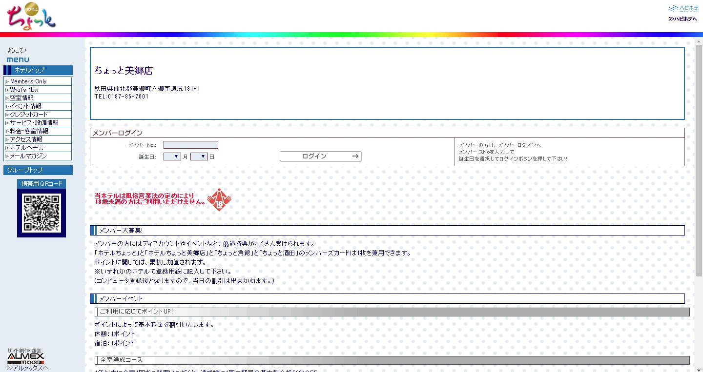This screenshot has height=372, width=703.
Task: Click the under-18 prohibition icon
Action: pyautogui.click(x=219, y=199)
